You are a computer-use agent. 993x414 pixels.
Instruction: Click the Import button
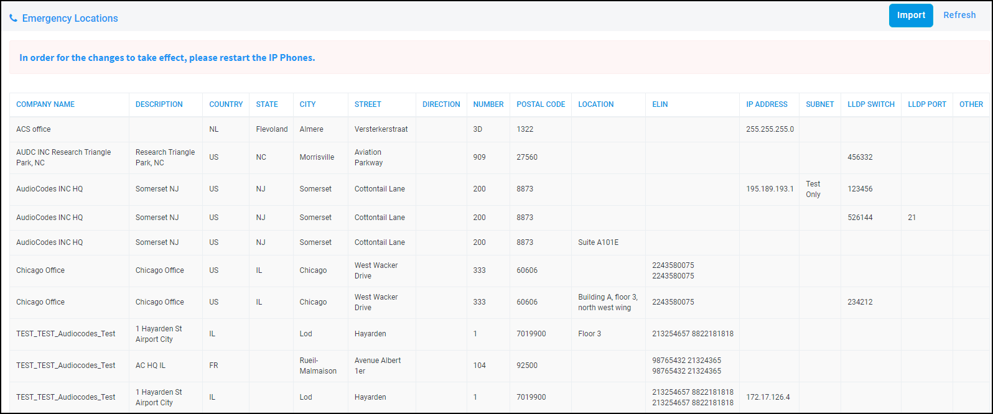point(911,16)
